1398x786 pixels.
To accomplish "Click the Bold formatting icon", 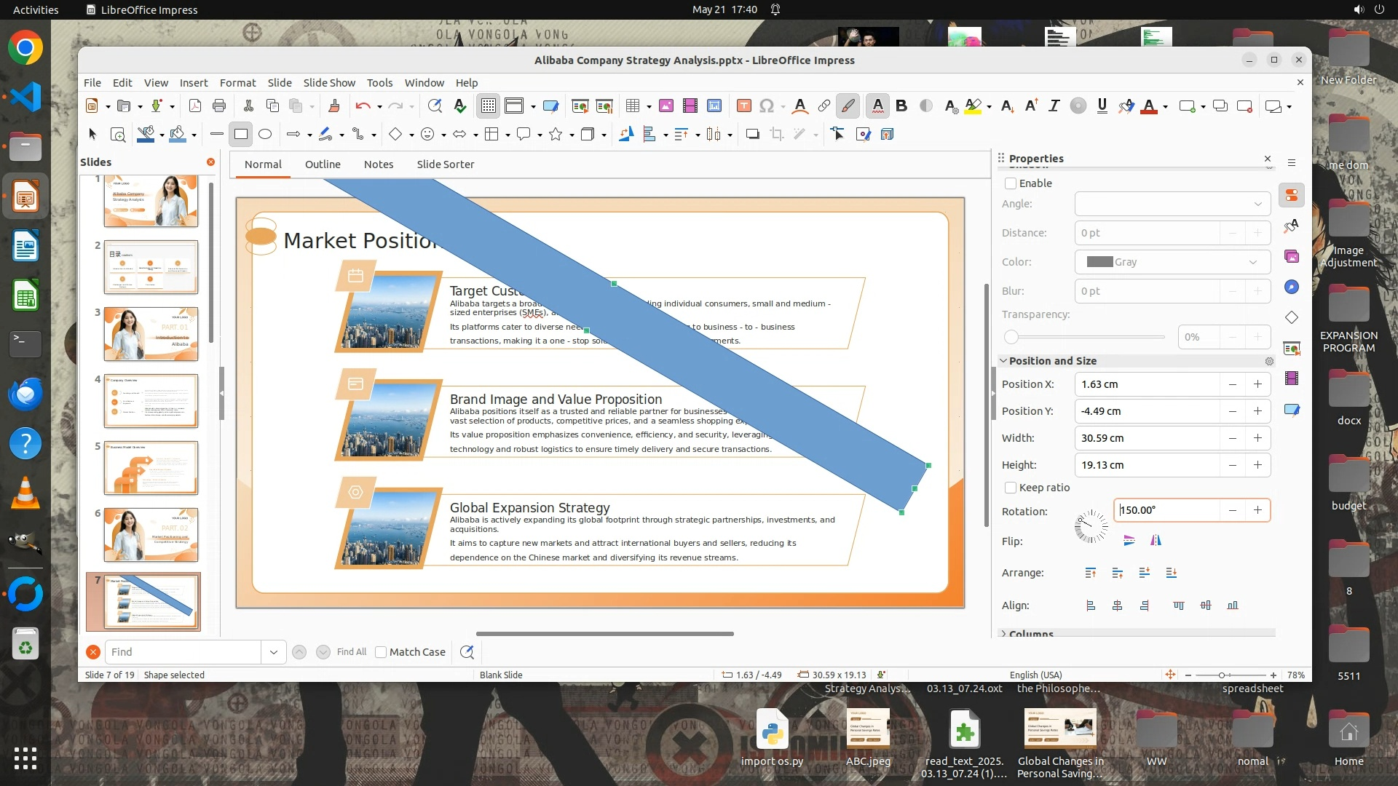I will tap(901, 106).
